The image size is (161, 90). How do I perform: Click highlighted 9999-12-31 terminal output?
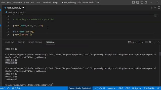11,63
